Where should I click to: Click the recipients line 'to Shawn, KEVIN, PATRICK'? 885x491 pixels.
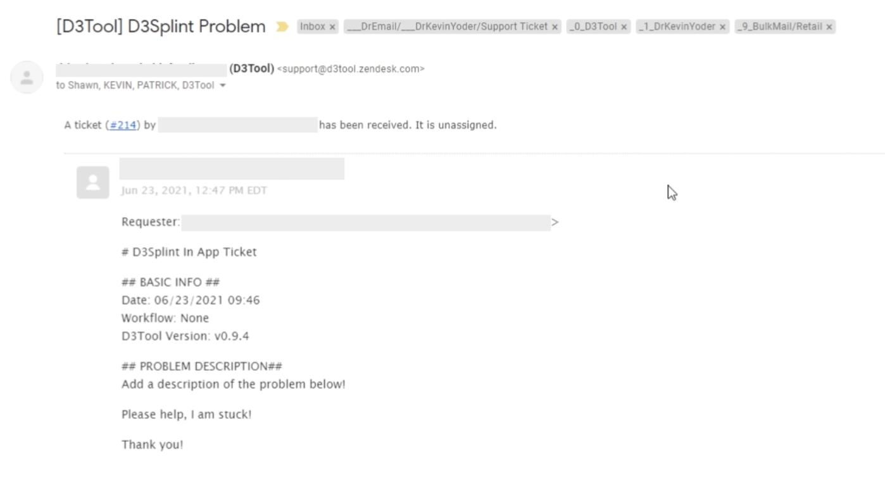(135, 85)
